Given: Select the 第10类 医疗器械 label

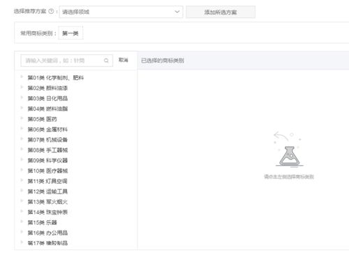Looking at the screenshot, I should coord(47,171).
